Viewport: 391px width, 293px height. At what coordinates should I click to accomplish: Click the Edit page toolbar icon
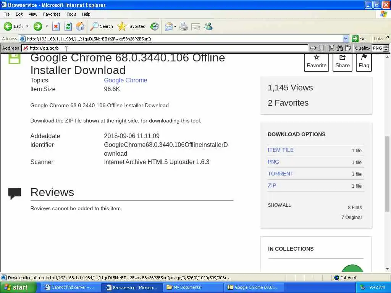tap(196, 26)
